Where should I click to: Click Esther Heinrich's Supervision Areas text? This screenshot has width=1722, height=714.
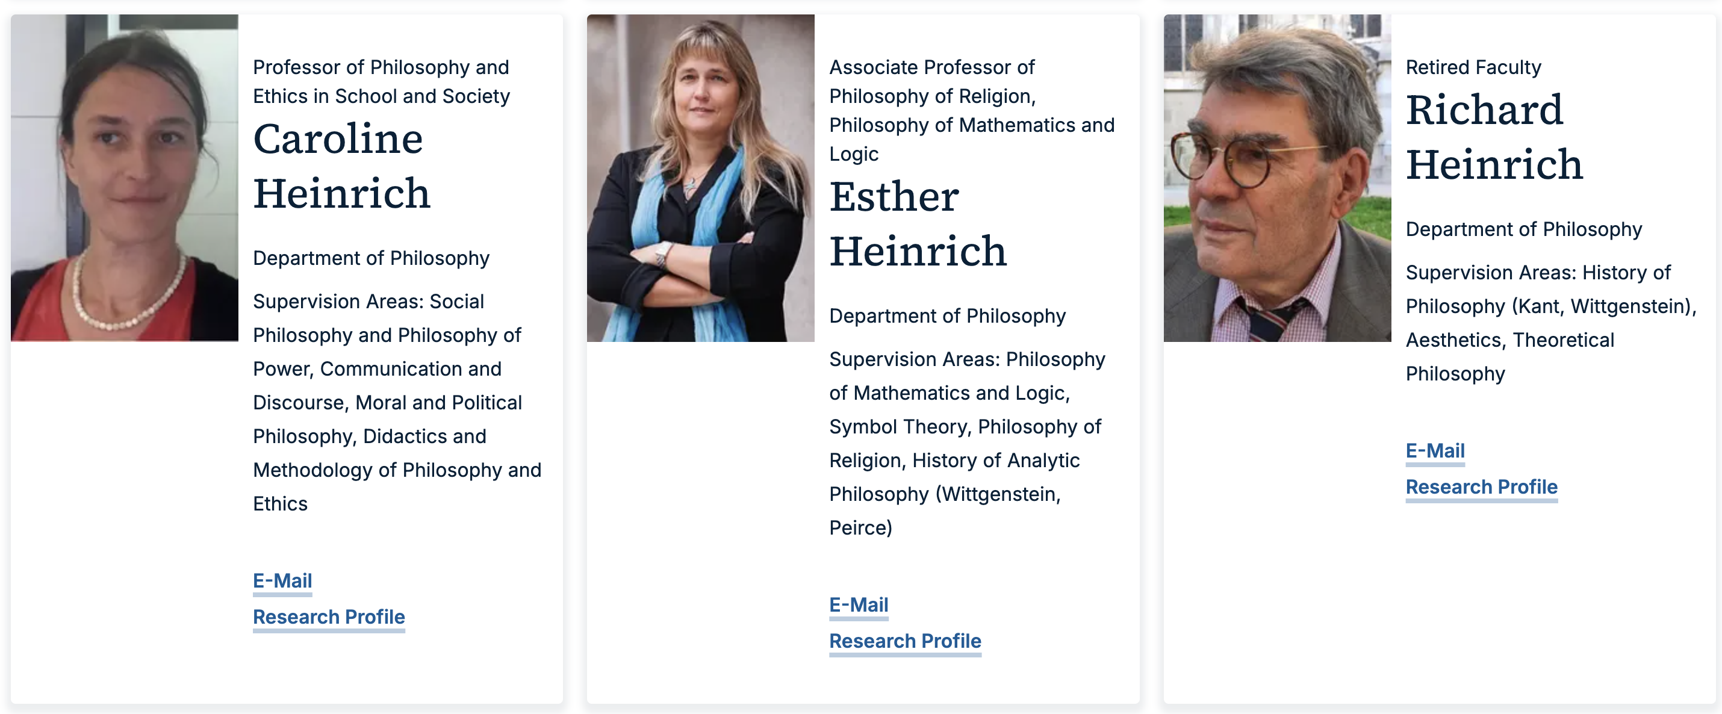click(x=966, y=443)
